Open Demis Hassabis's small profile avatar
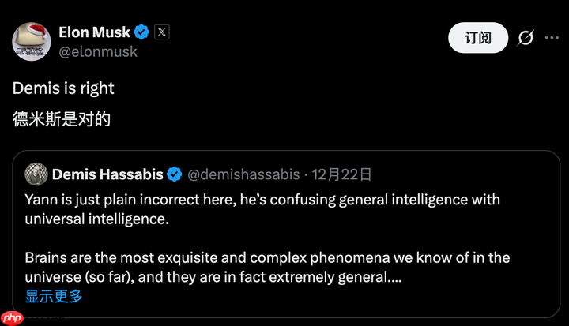 (x=36, y=174)
